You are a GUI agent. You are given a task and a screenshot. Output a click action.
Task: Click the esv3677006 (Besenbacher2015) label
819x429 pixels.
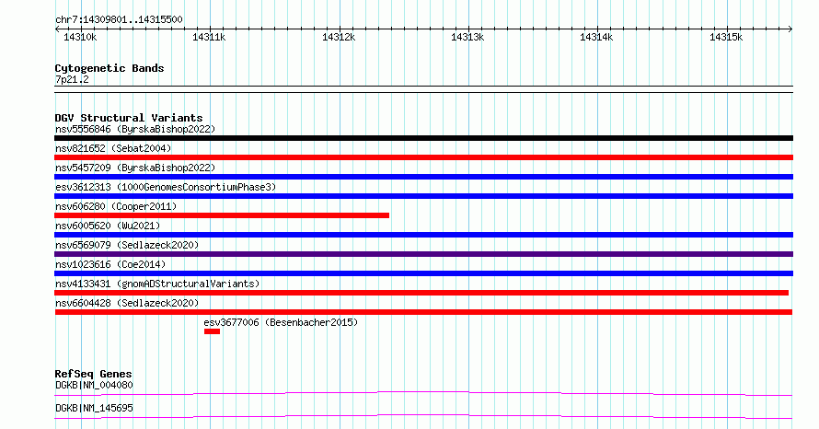coord(281,322)
